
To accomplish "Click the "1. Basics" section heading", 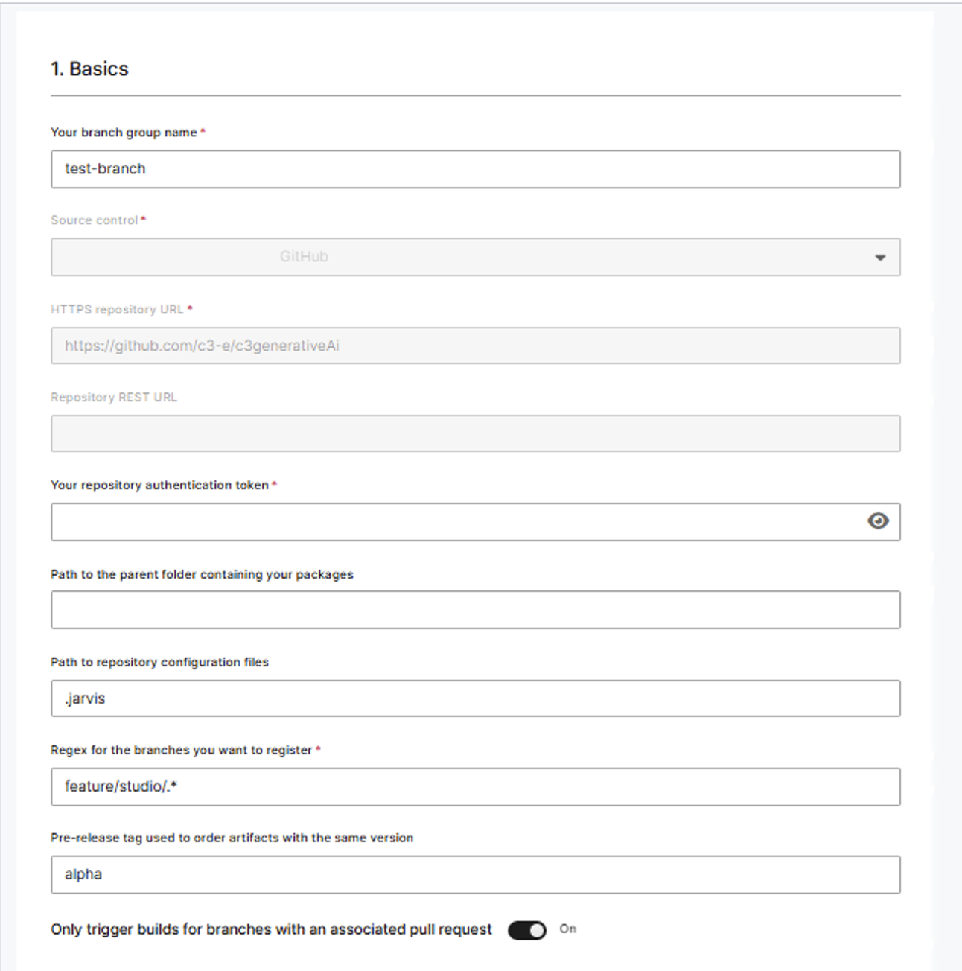I will click(x=89, y=69).
